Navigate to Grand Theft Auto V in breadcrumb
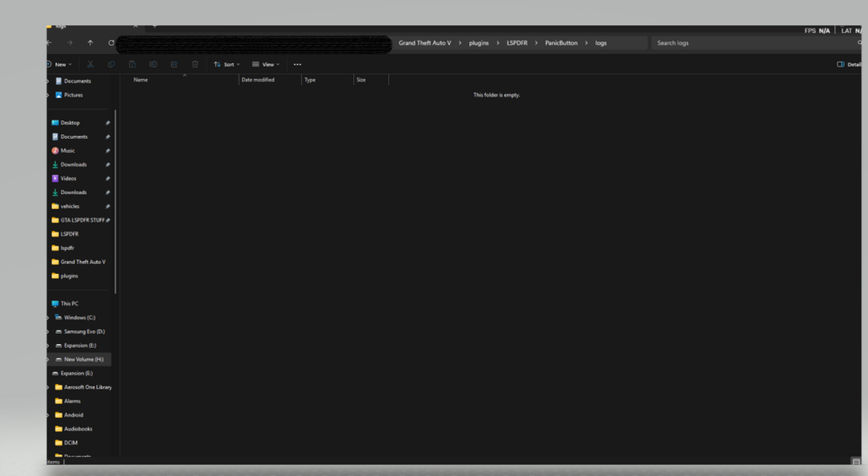The image size is (868, 476). coord(424,42)
